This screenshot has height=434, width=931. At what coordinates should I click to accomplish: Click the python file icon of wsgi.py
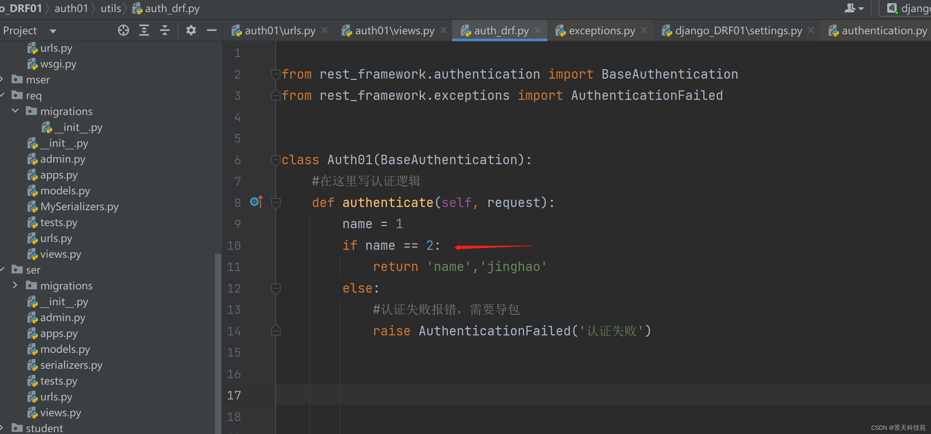(32, 64)
